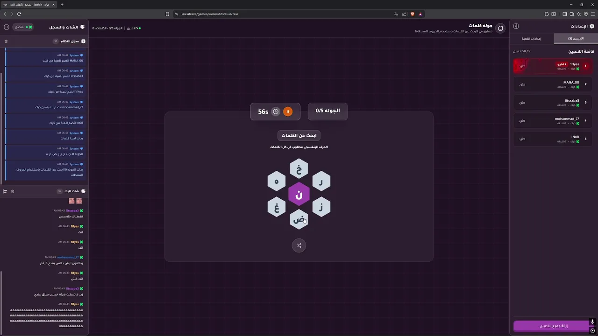The width and height of the screenshot is (598, 336).
Task: Open the game settings tab (إعدادات اللعبة)
Action: click(531, 39)
